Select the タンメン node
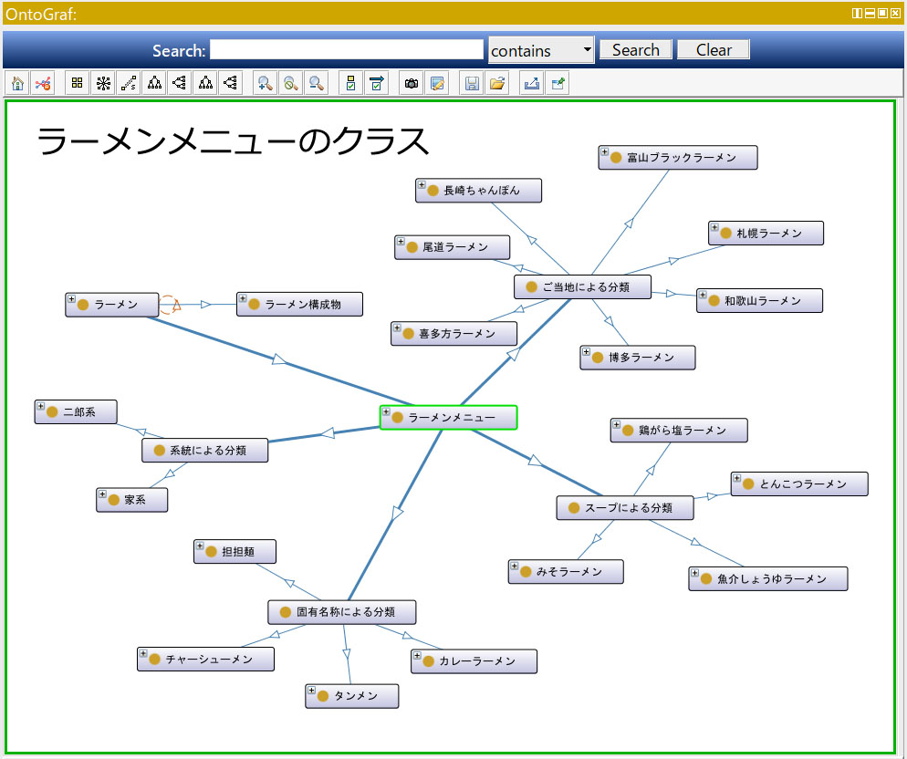The height and width of the screenshot is (759, 907). pos(352,696)
